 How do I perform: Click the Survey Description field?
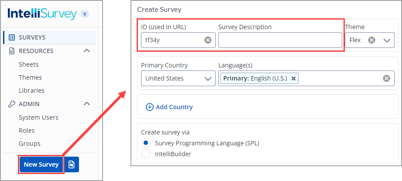pos(280,40)
